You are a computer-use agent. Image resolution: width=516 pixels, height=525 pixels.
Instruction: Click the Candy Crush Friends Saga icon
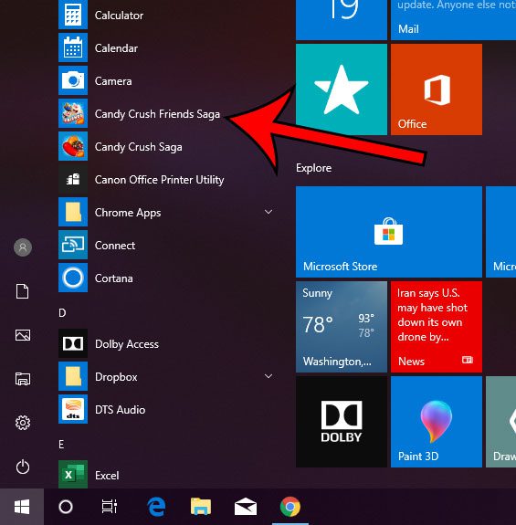point(73,113)
